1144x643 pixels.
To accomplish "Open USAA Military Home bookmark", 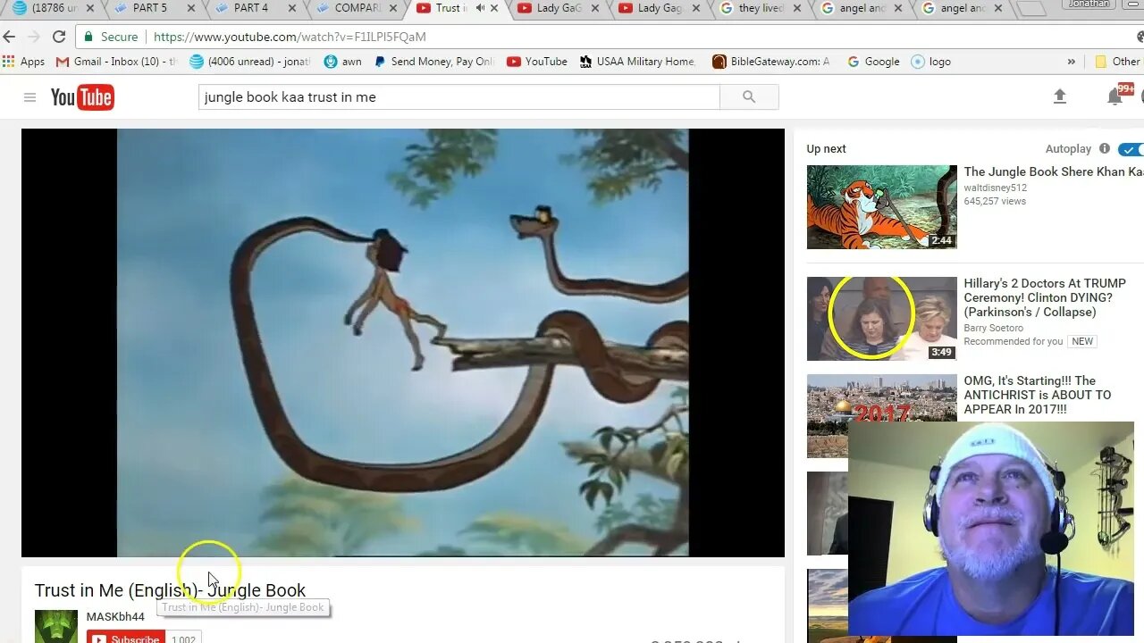I will (637, 62).
